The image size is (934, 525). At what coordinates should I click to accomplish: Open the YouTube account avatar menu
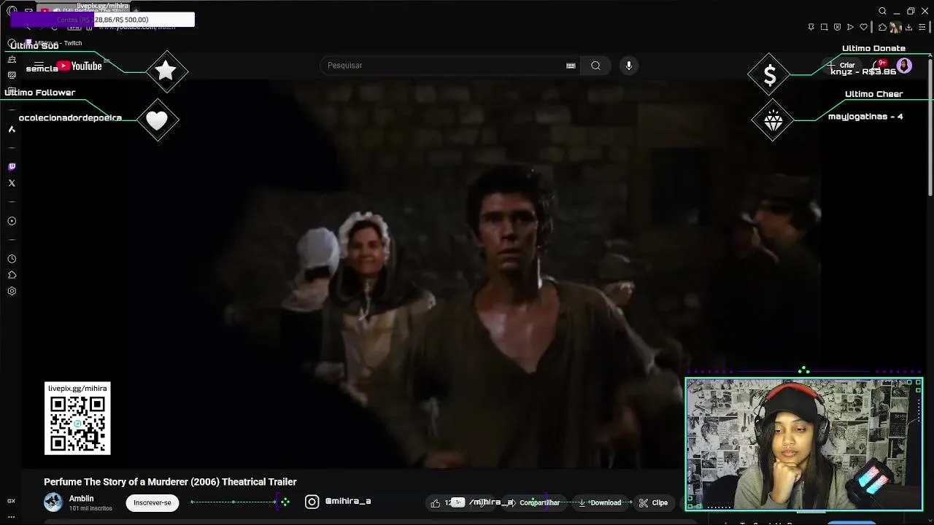[904, 66]
